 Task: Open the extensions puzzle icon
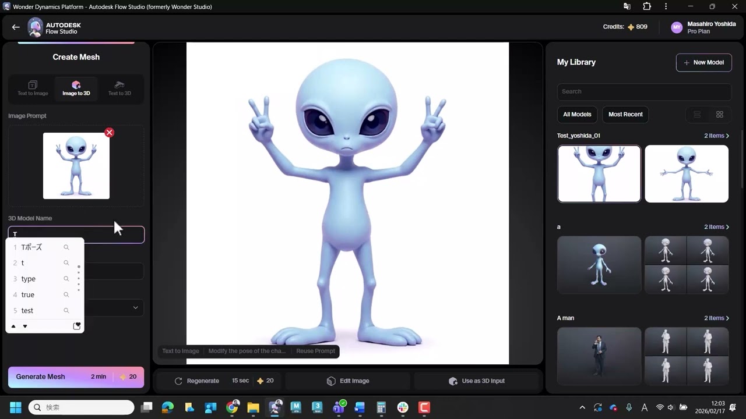[647, 6]
